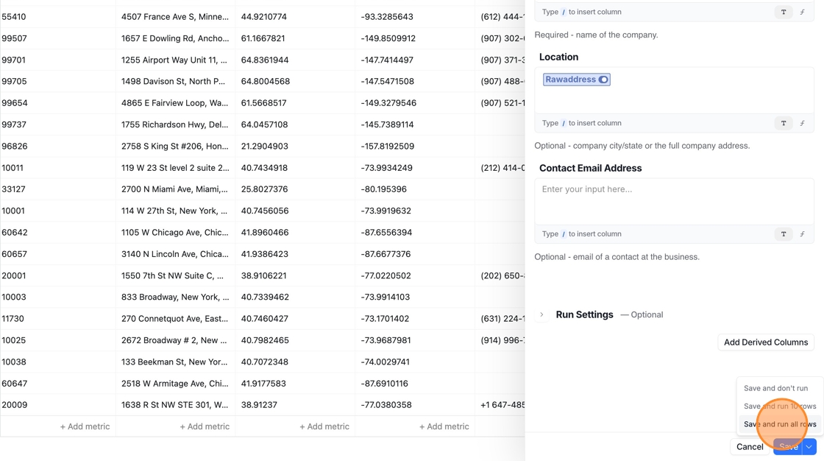Click Add metric under the address column
The height and width of the screenshot is (461, 824).
205,427
